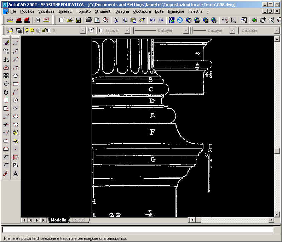Choose the Circle draw tool
Viewport: 282px width, 242px height.
15,100
